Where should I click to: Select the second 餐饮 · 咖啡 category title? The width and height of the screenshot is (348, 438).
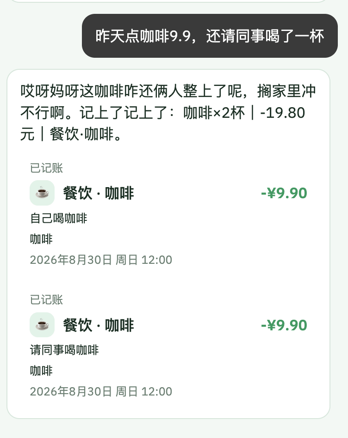[99, 325]
